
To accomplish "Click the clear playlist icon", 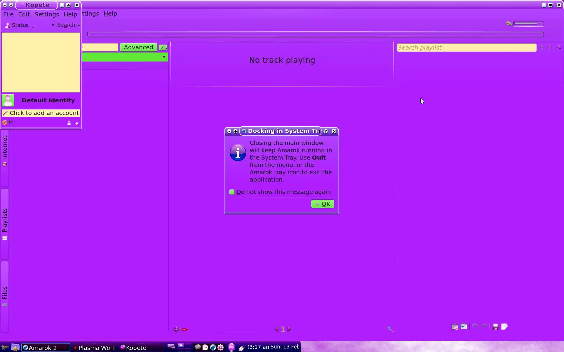I will (x=455, y=327).
